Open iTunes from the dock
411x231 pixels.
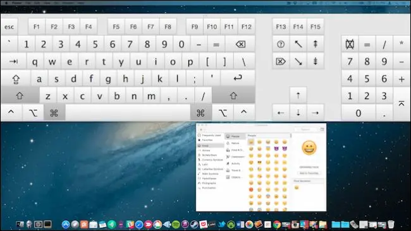coord(185,225)
